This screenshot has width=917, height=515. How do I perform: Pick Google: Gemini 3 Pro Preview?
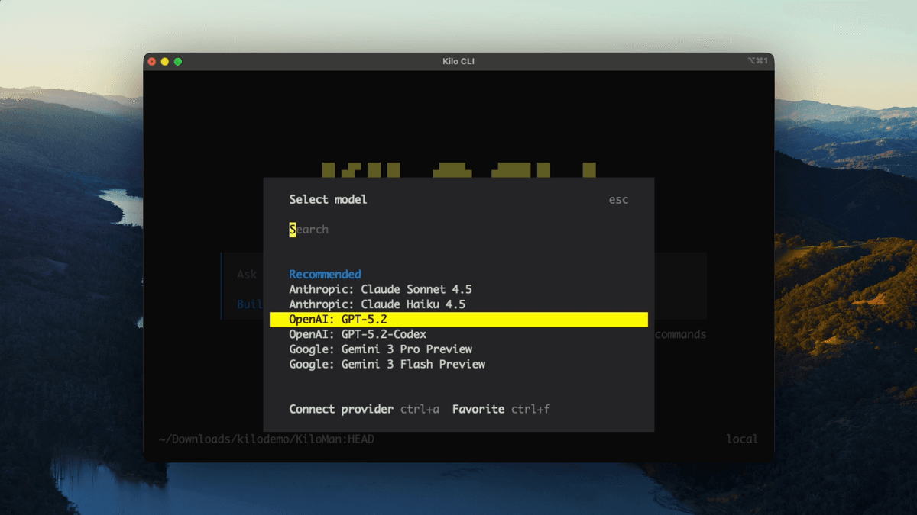point(381,349)
